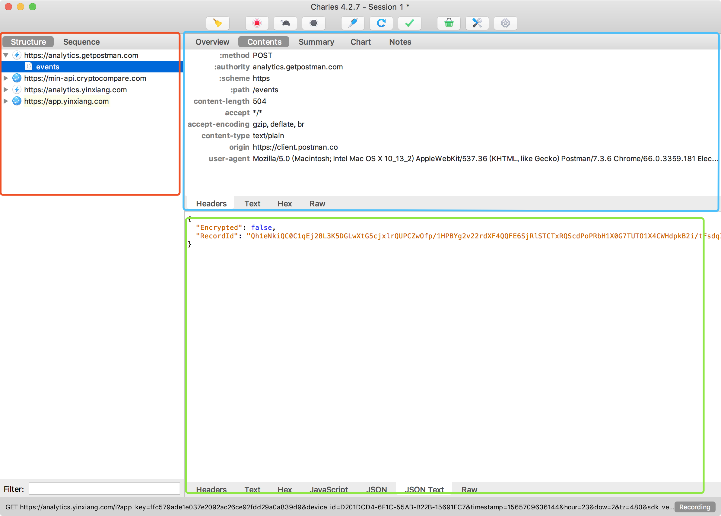
Task: Toggle the red record button
Action: (257, 23)
